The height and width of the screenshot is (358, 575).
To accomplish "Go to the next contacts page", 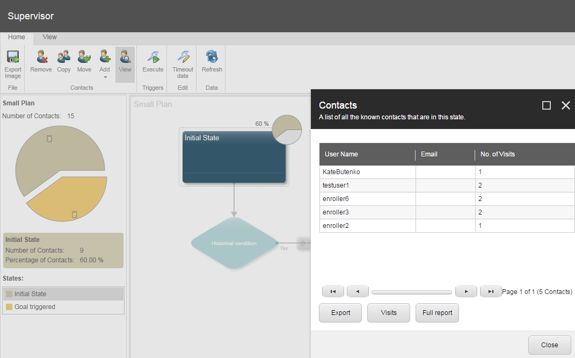I will tap(466, 291).
